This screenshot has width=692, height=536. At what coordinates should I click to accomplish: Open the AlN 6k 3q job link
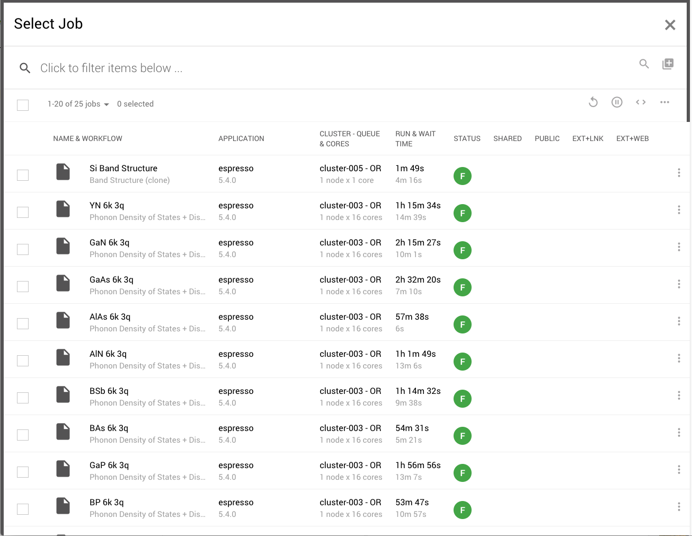[x=108, y=354]
